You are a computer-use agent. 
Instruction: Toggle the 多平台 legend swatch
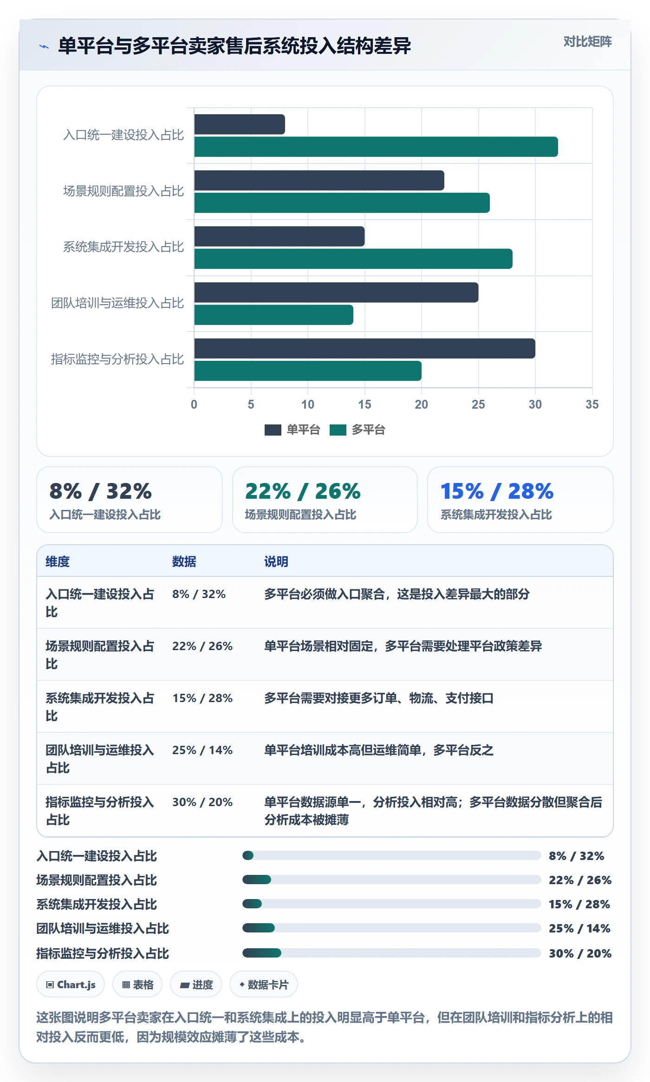(338, 430)
